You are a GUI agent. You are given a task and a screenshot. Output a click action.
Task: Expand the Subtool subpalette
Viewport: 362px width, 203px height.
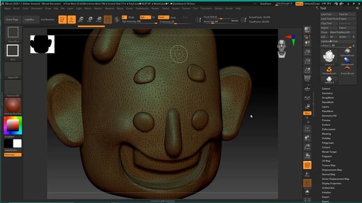[326, 89]
